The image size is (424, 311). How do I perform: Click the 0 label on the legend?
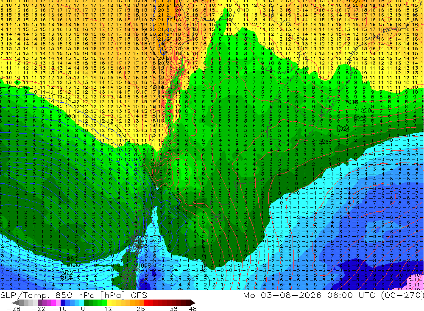[x=83, y=309]
